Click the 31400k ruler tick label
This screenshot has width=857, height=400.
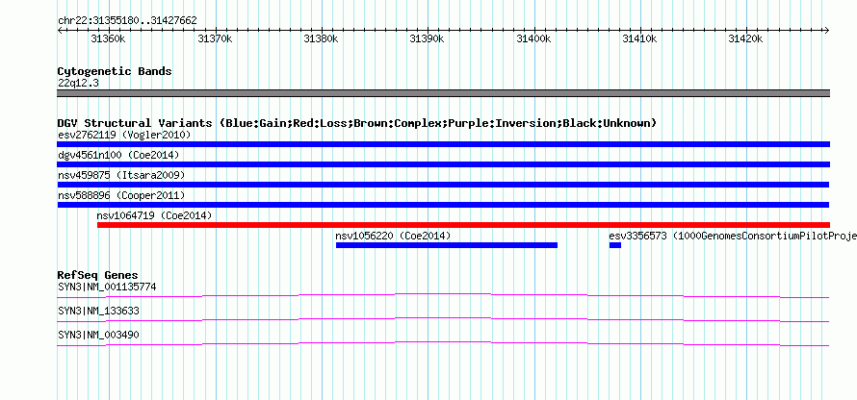click(534, 38)
